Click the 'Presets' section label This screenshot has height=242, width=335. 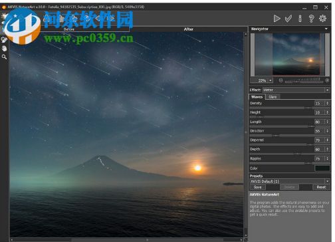(x=256, y=176)
